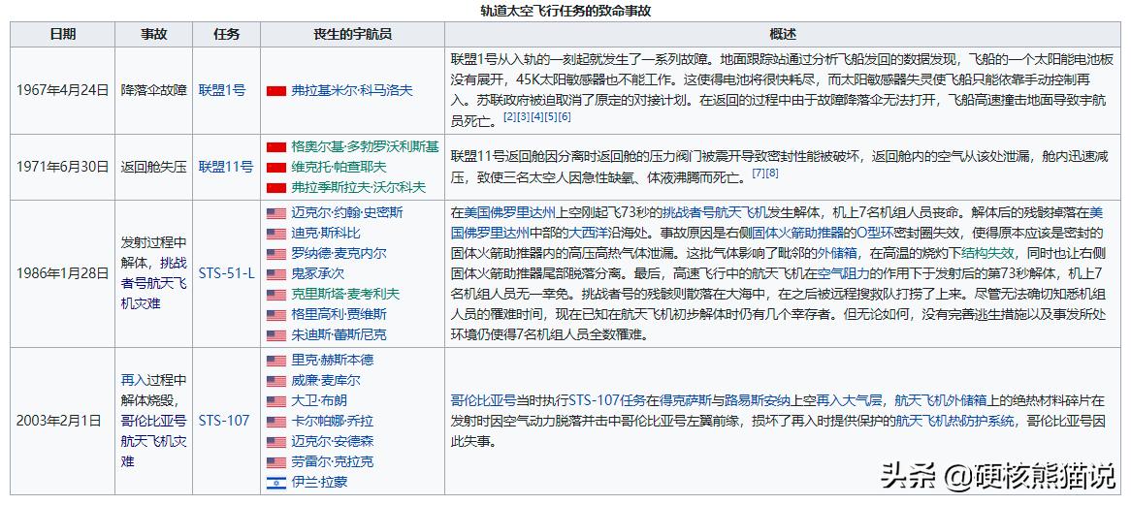This screenshot has height=505, width=1131.
Task: Follow the 挑战者号航天飞机 link in the description
Action: (713, 212)
